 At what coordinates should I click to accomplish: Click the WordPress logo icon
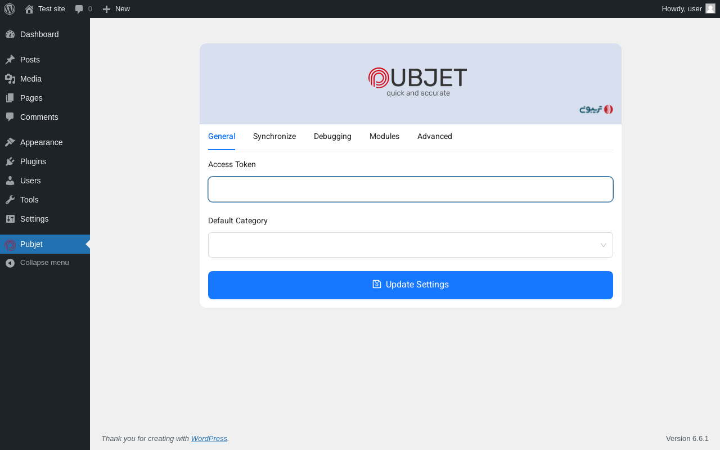click(10, 9)
